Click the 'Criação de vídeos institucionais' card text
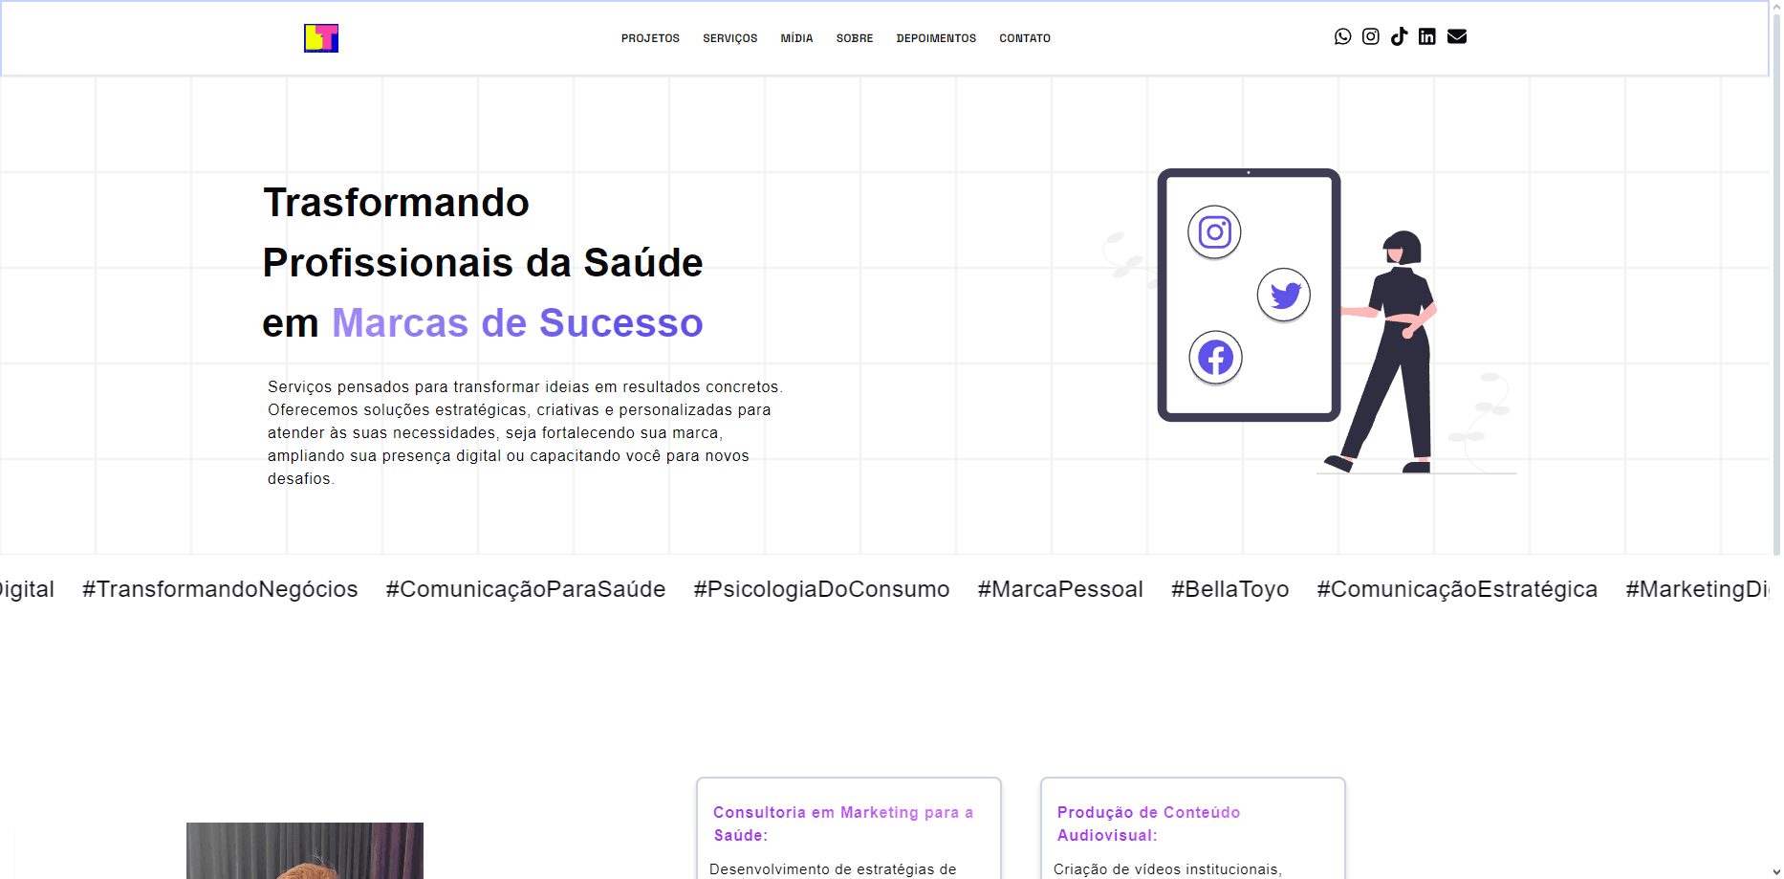The width and height of the screenshot is (1784, 879). tap(1167, 869)
